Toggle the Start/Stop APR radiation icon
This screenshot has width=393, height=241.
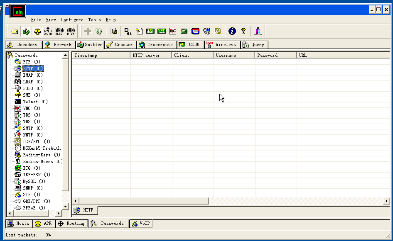tap(37, 31)
